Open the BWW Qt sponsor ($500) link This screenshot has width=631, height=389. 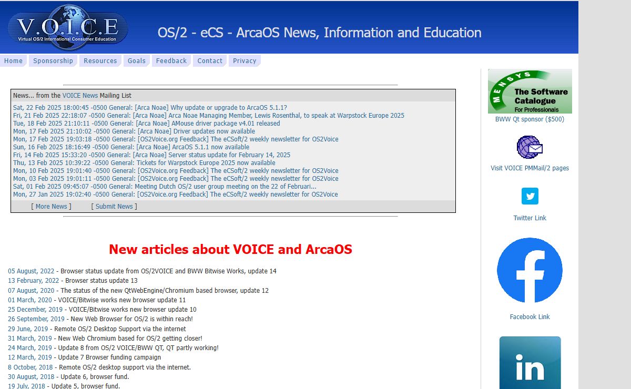530,119
